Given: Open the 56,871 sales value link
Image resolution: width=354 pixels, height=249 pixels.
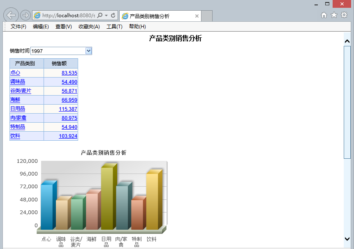Looking at the screenshot, I should click(x=69, y=91).
